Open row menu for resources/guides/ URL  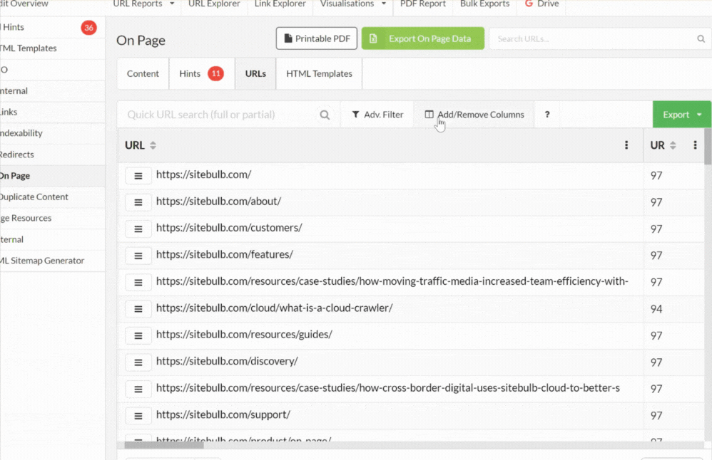pos(138,336)
